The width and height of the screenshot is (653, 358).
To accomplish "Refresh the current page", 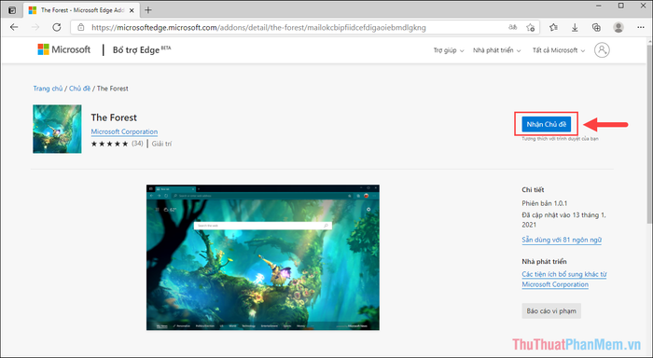I will click(57, 27).
